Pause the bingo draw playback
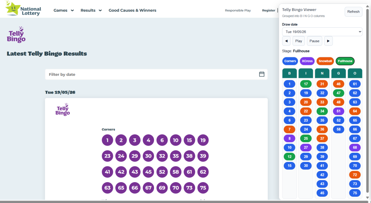 [315, 41]
